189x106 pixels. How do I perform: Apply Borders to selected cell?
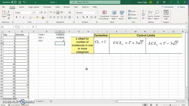point(30,17)
